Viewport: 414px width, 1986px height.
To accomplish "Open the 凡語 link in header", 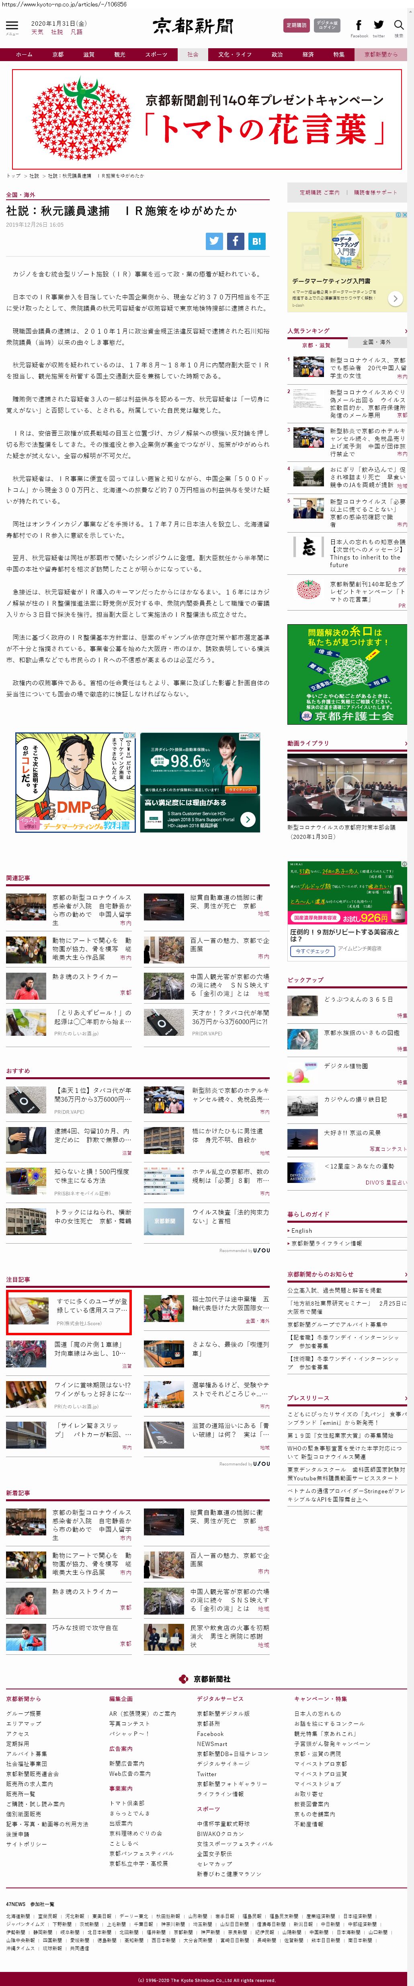I will (x=76, y=33).
